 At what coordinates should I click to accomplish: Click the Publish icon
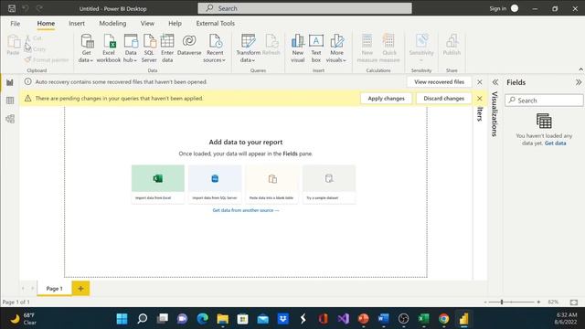coord(452,45)
